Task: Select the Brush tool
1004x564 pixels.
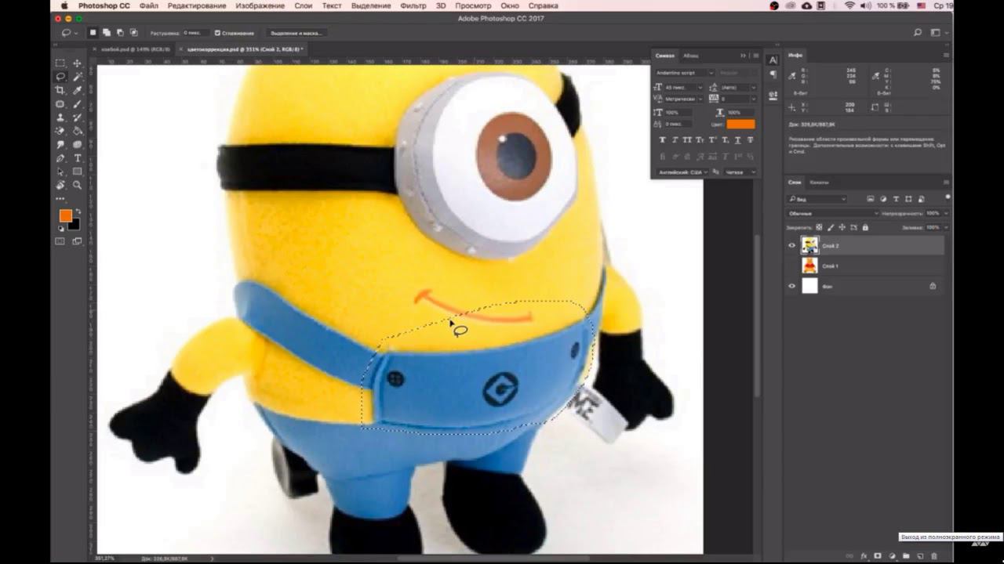Action: pyautogui.click(x=78, y=104)
